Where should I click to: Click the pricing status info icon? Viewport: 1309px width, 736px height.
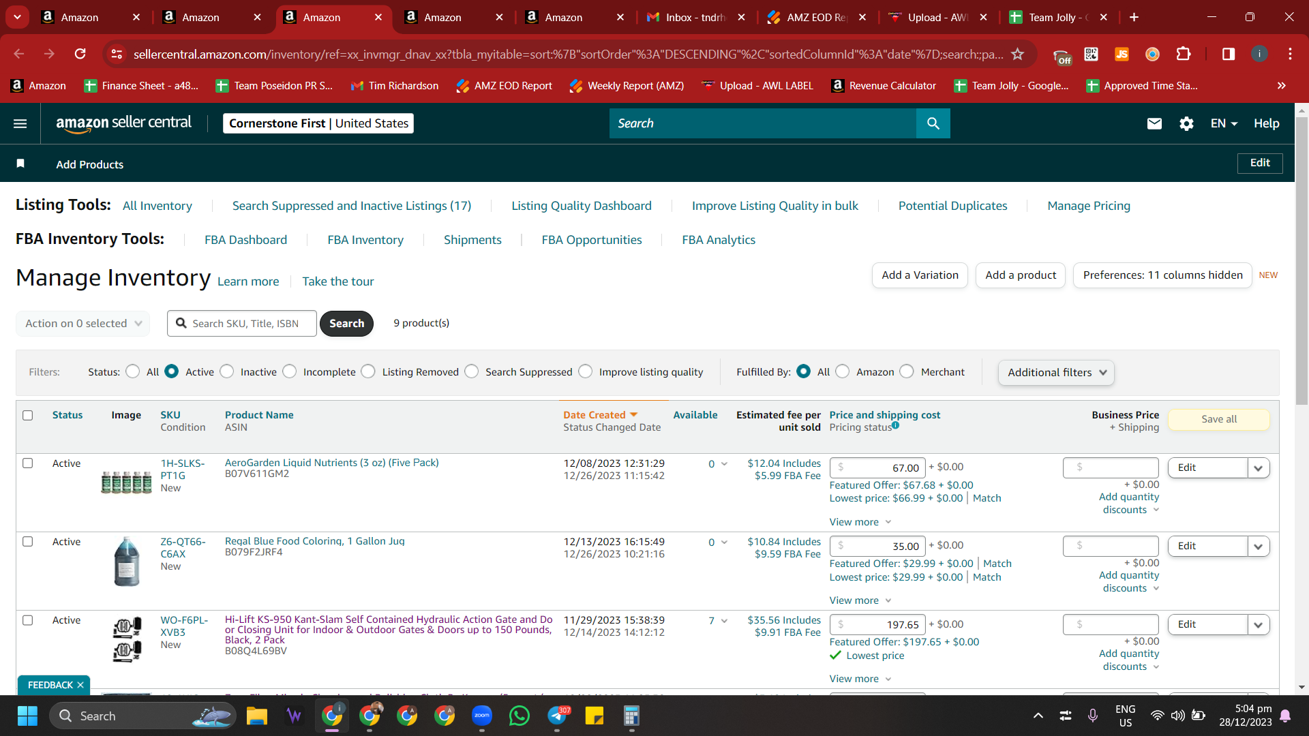(x=896, y=425)
